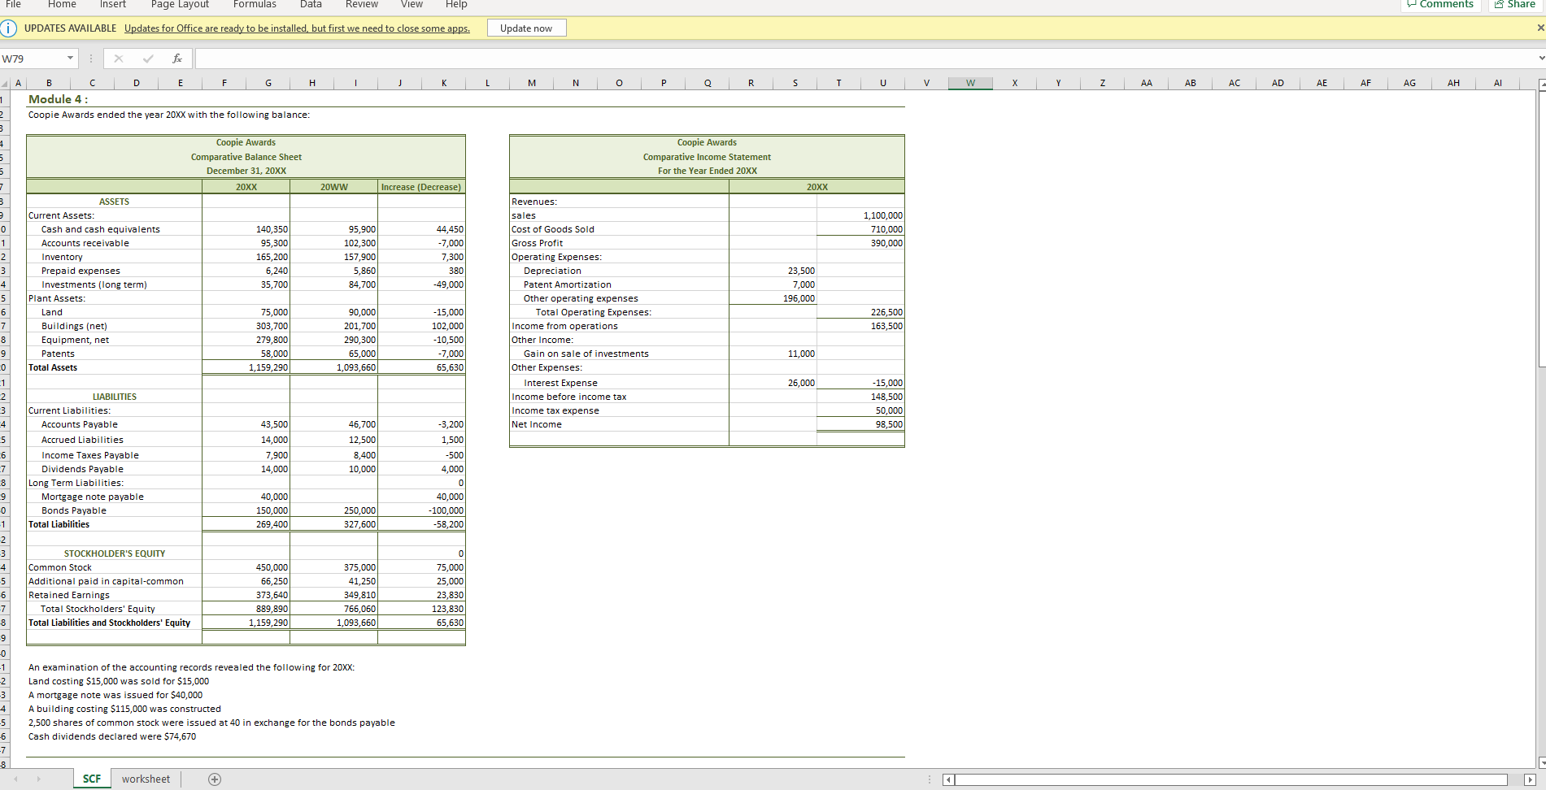Click the Share icon

point(1513,4)
